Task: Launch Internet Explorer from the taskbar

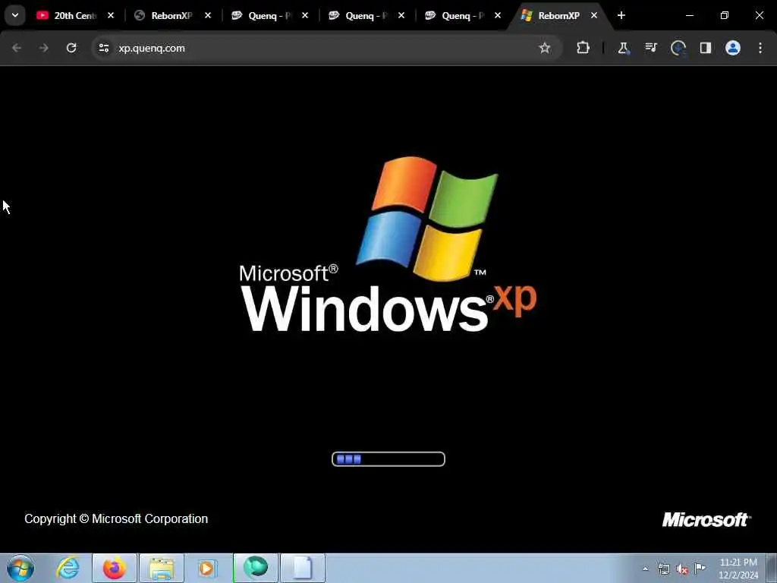Action: coord(68,568)
